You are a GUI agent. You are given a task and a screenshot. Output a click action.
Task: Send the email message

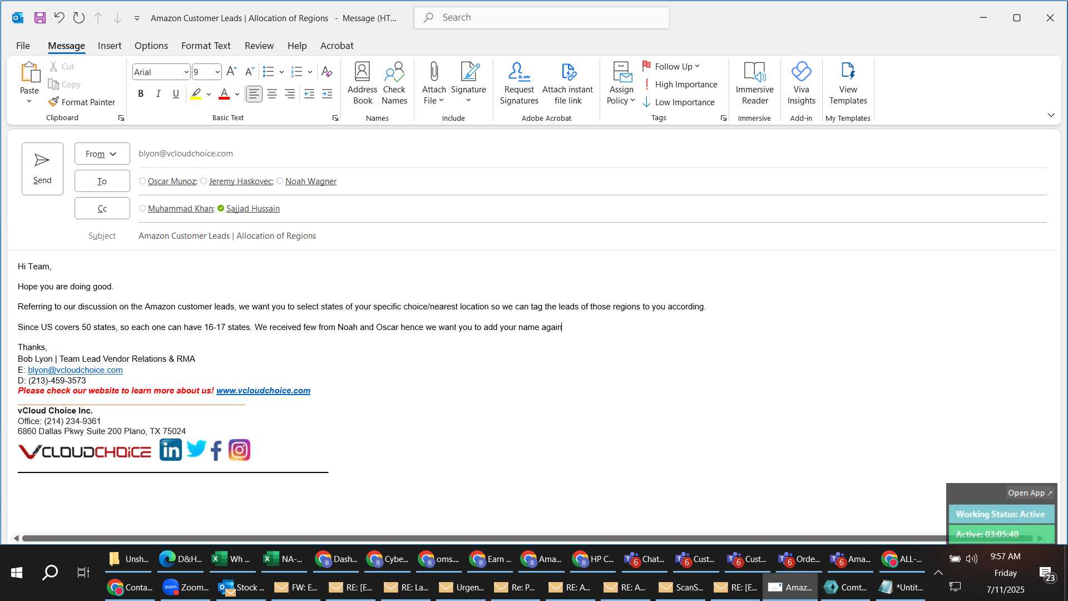tap(42, 169)
